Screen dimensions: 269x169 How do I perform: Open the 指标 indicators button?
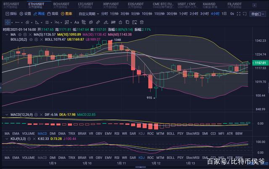click(11, 14)
